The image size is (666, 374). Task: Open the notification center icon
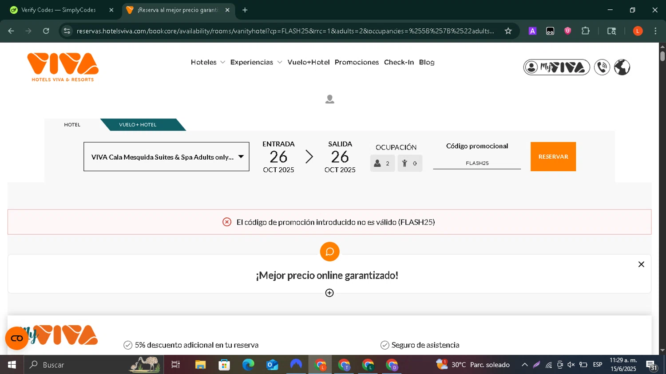coord(652,366)
